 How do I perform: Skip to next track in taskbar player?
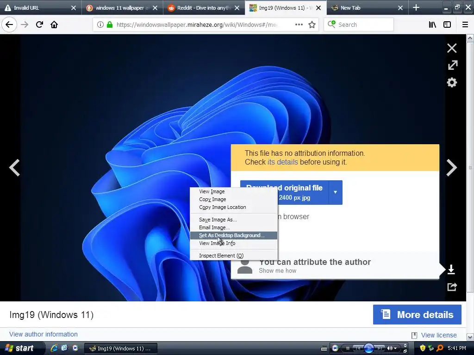pos(380,349)
